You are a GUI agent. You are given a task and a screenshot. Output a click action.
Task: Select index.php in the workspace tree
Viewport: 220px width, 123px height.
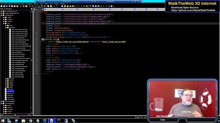coord(10,95)
